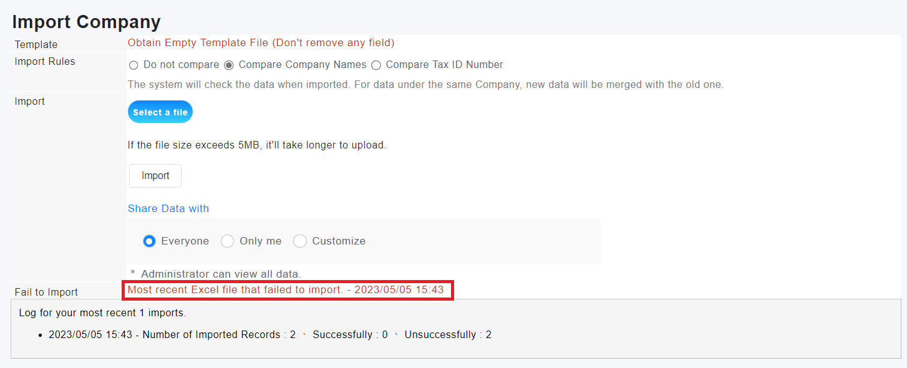Open the Obtain Empty Template File link
This screenshot has width=907, height=368.
[x=261, y=42]
